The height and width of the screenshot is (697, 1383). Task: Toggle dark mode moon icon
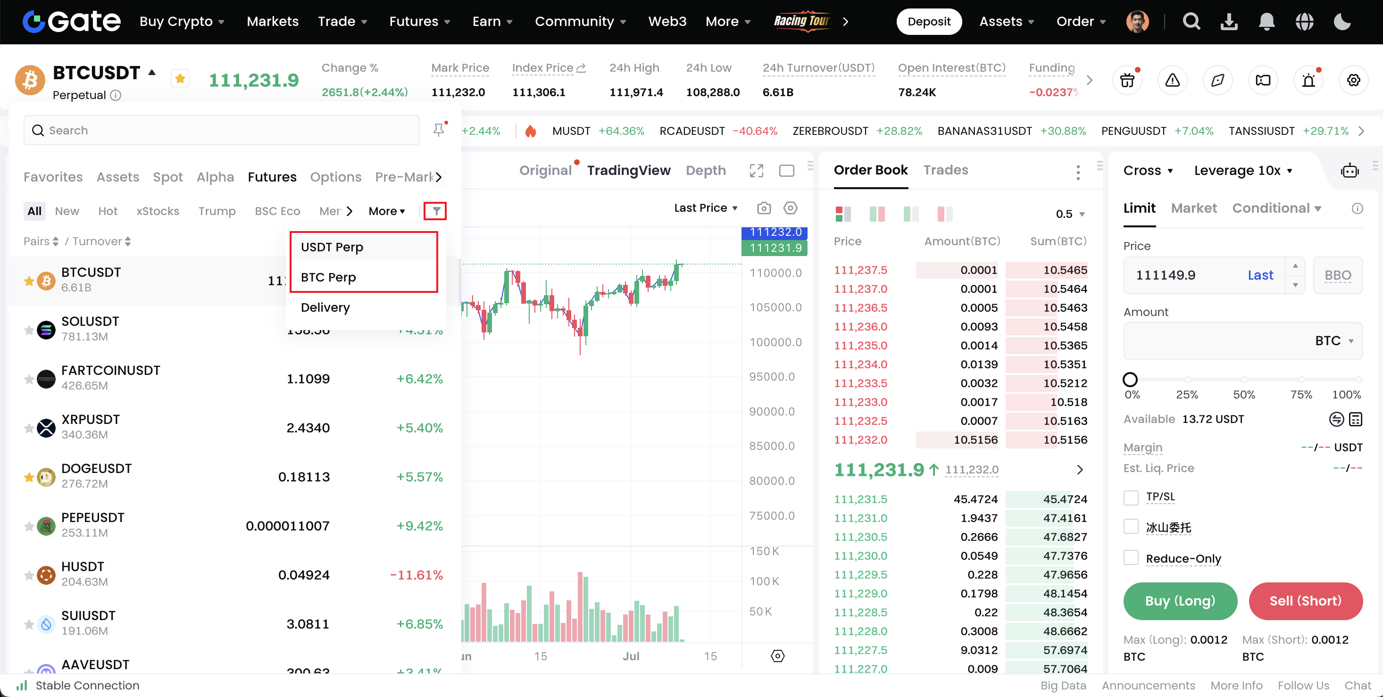point(1341,22)
